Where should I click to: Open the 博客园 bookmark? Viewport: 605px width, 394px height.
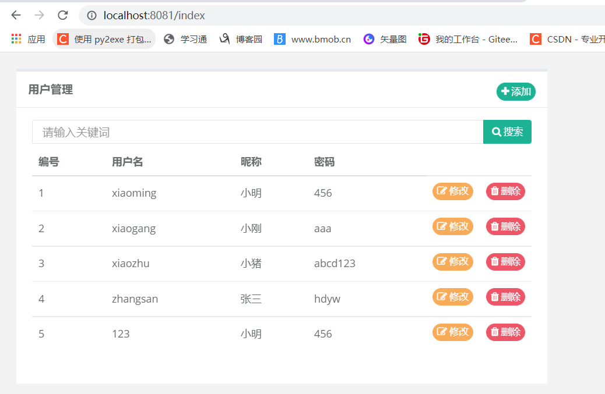click(241, 40)
